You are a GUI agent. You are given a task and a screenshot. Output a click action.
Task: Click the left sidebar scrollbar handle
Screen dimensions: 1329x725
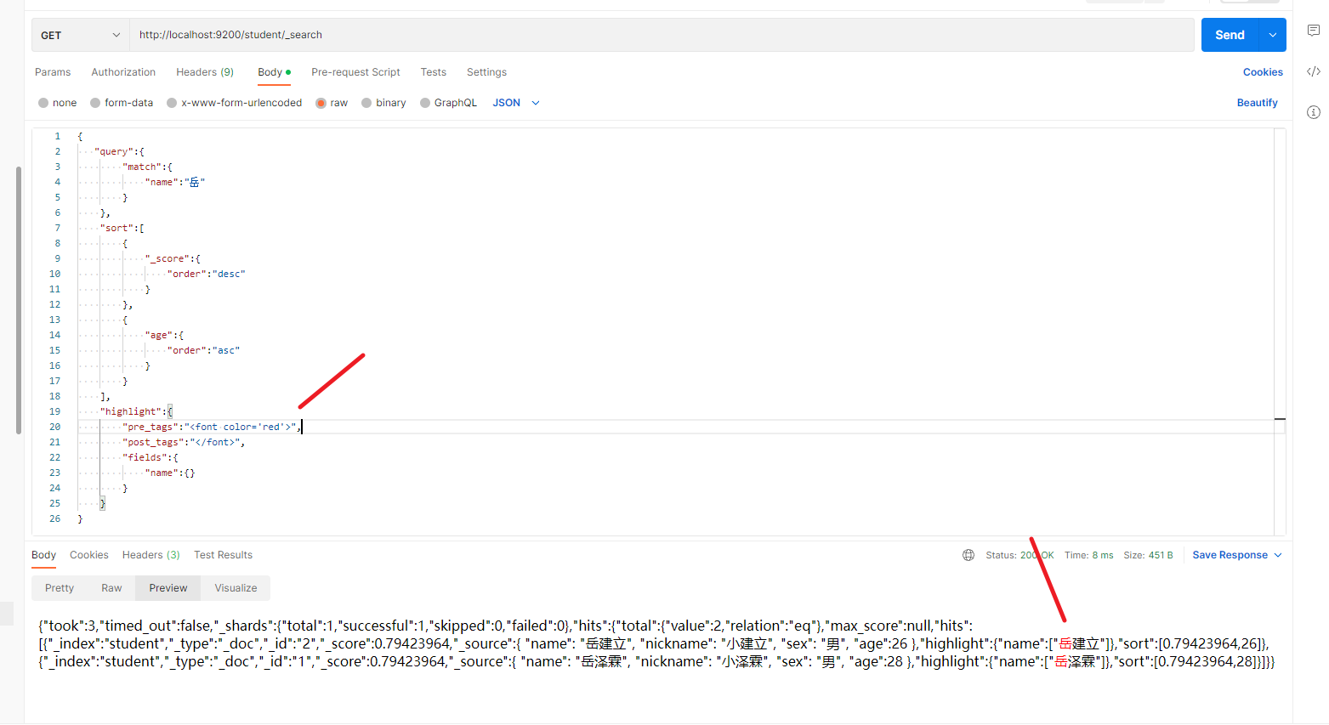(x=19, y=300)
